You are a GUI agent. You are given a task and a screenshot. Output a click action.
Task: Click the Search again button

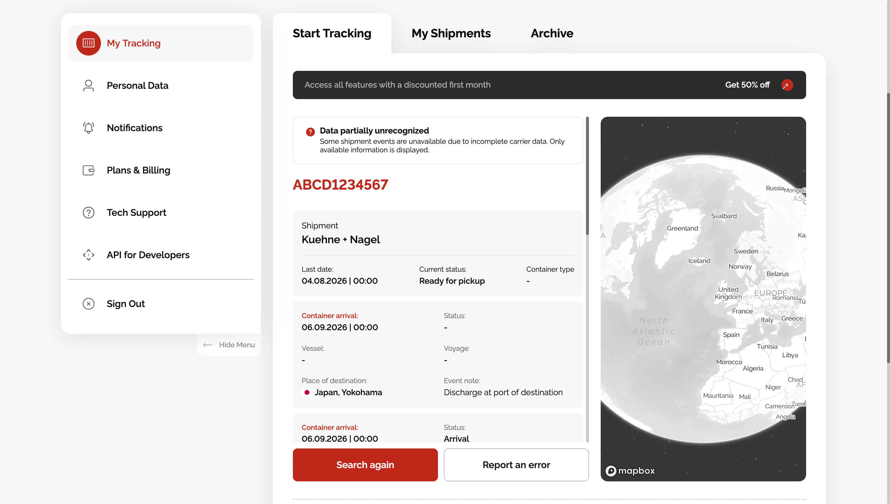(365, 465)
